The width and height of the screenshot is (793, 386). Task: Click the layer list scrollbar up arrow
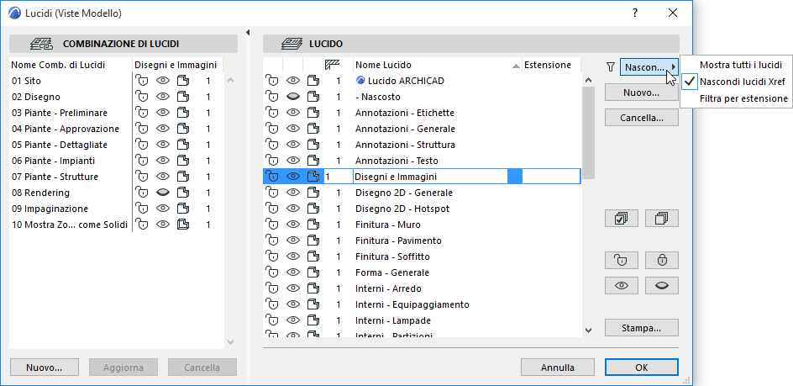point(588,80)
